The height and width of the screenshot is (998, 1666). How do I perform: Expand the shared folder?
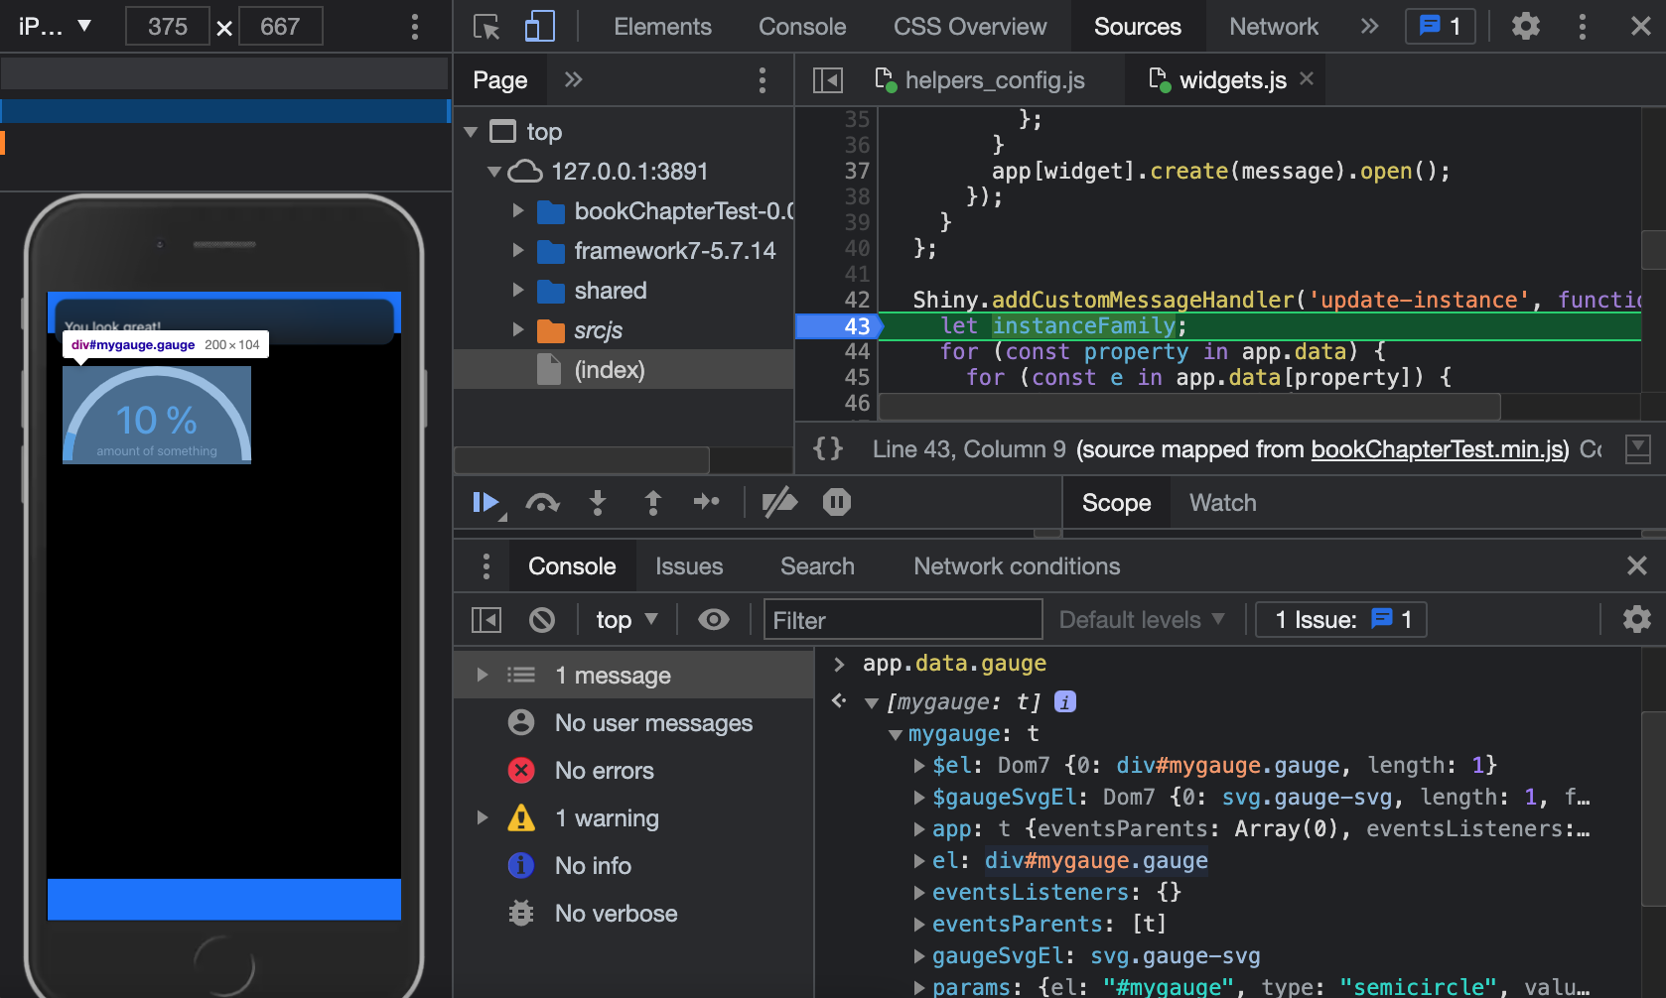click(x=517, y=291)
